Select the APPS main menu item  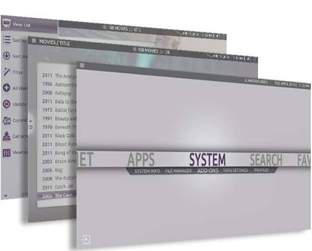(141, 159)
